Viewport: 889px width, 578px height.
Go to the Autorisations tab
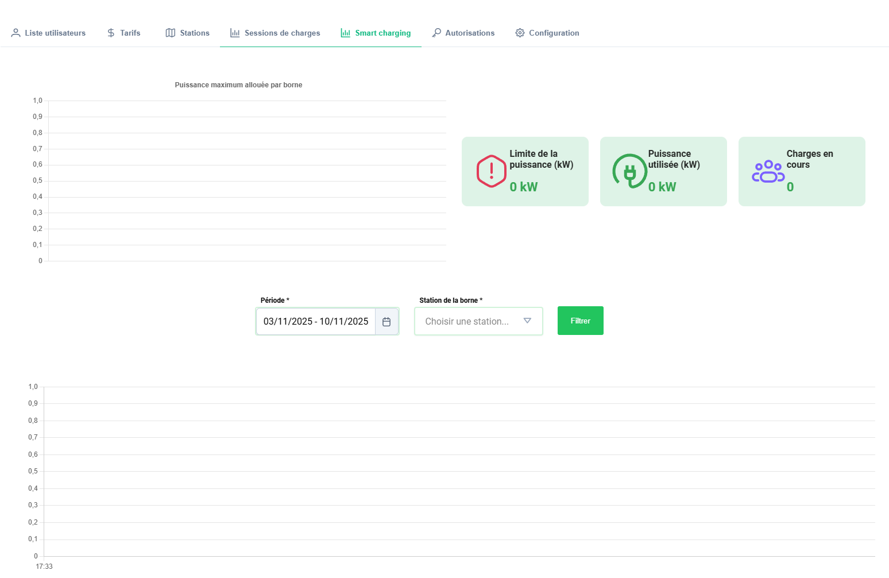pyautogui.click(x=470, y=33)
